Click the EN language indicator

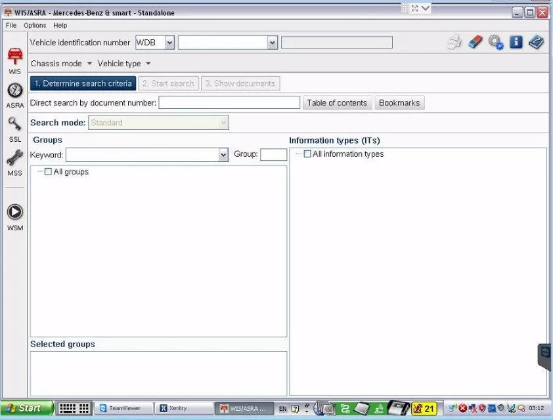click(x=283, y=409)
